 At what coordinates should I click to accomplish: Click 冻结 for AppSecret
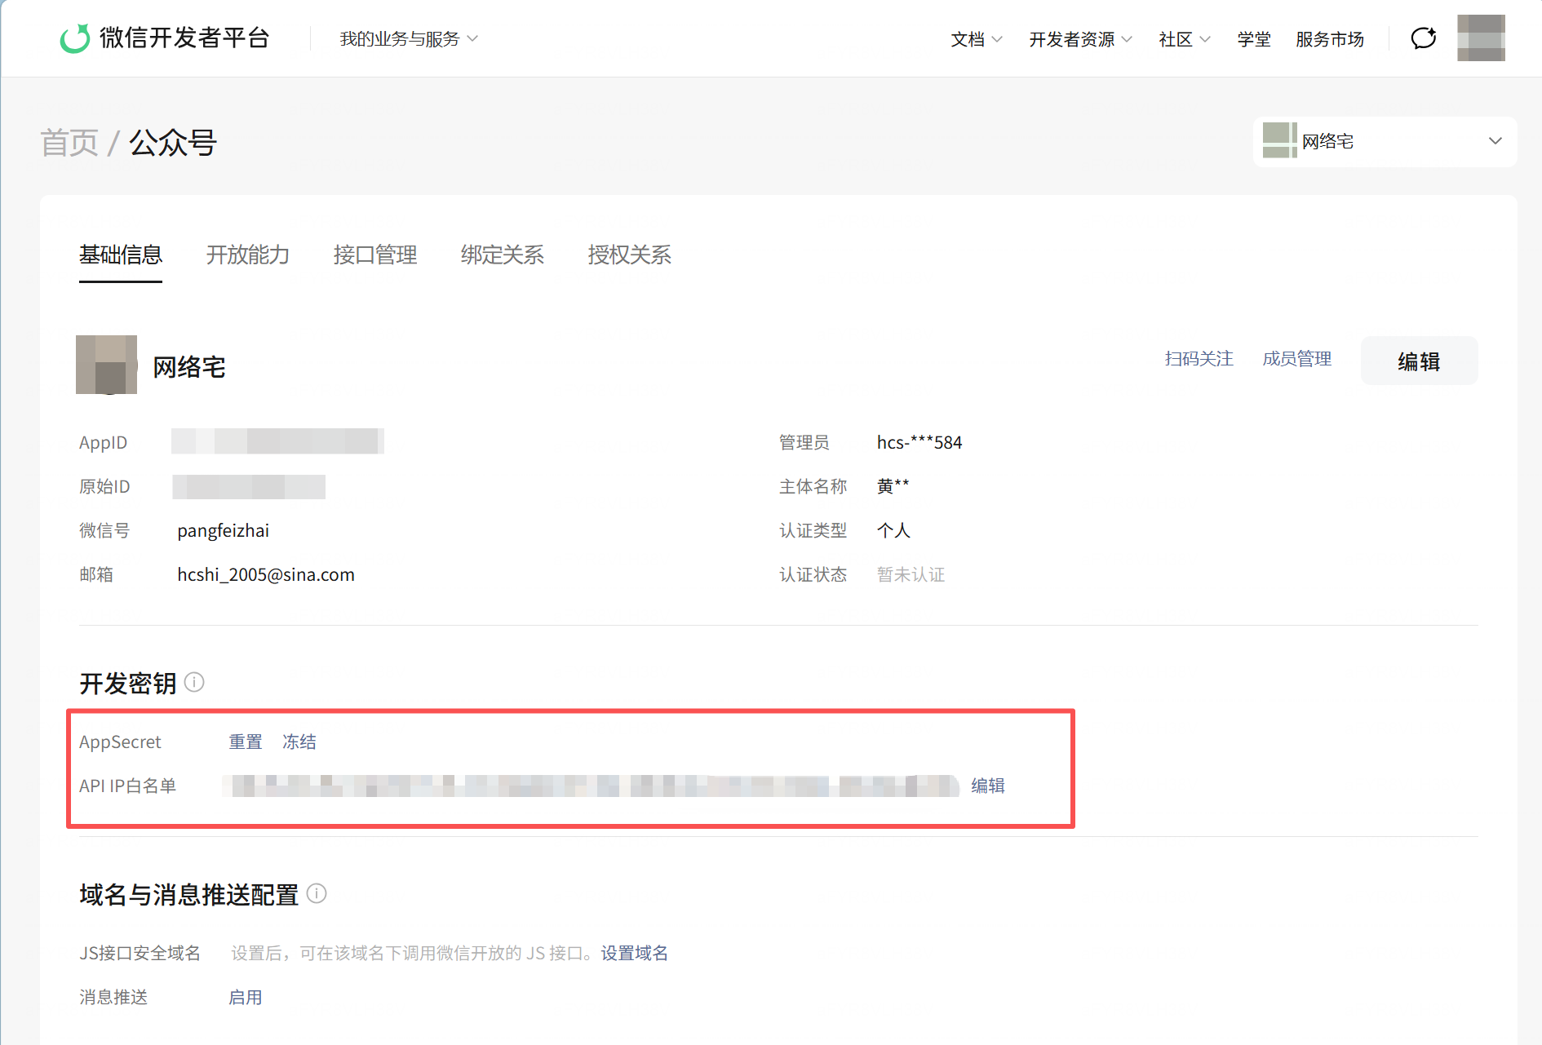point(299,742)
